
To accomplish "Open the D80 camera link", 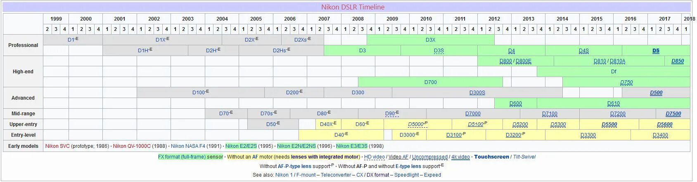I will coord(322,114).
